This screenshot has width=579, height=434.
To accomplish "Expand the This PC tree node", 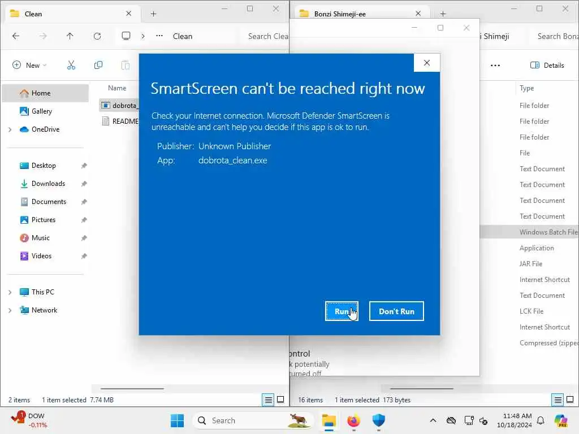I will (x=10, y=292).
